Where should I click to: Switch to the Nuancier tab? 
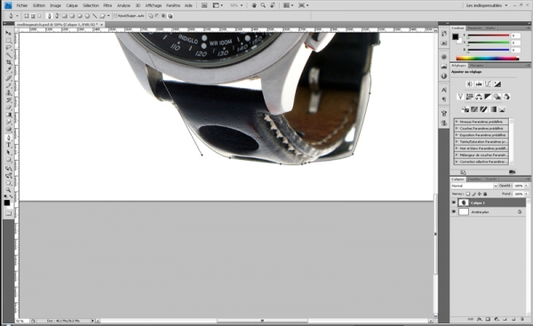click(475, 28)
